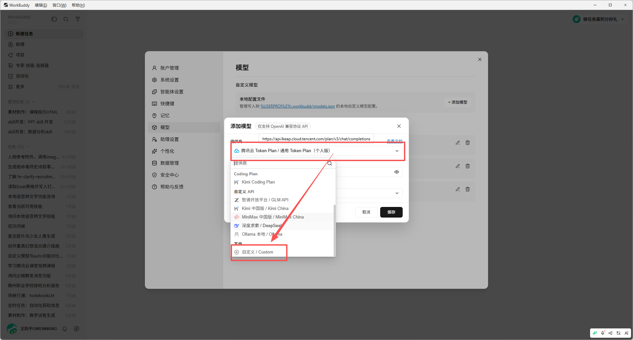Toggle API key visibility eye icon
This screenshot has width=633, height=340.
[x=397, y=172]
